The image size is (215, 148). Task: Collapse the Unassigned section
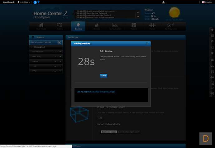coord(32,47)
